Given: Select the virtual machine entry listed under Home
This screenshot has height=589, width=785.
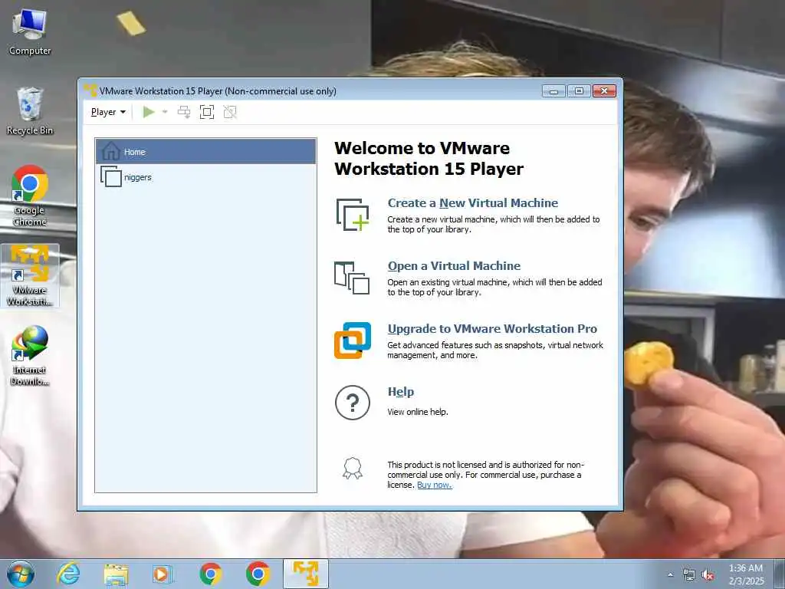Looking at the screenshot, I should (x=205, y=177).
